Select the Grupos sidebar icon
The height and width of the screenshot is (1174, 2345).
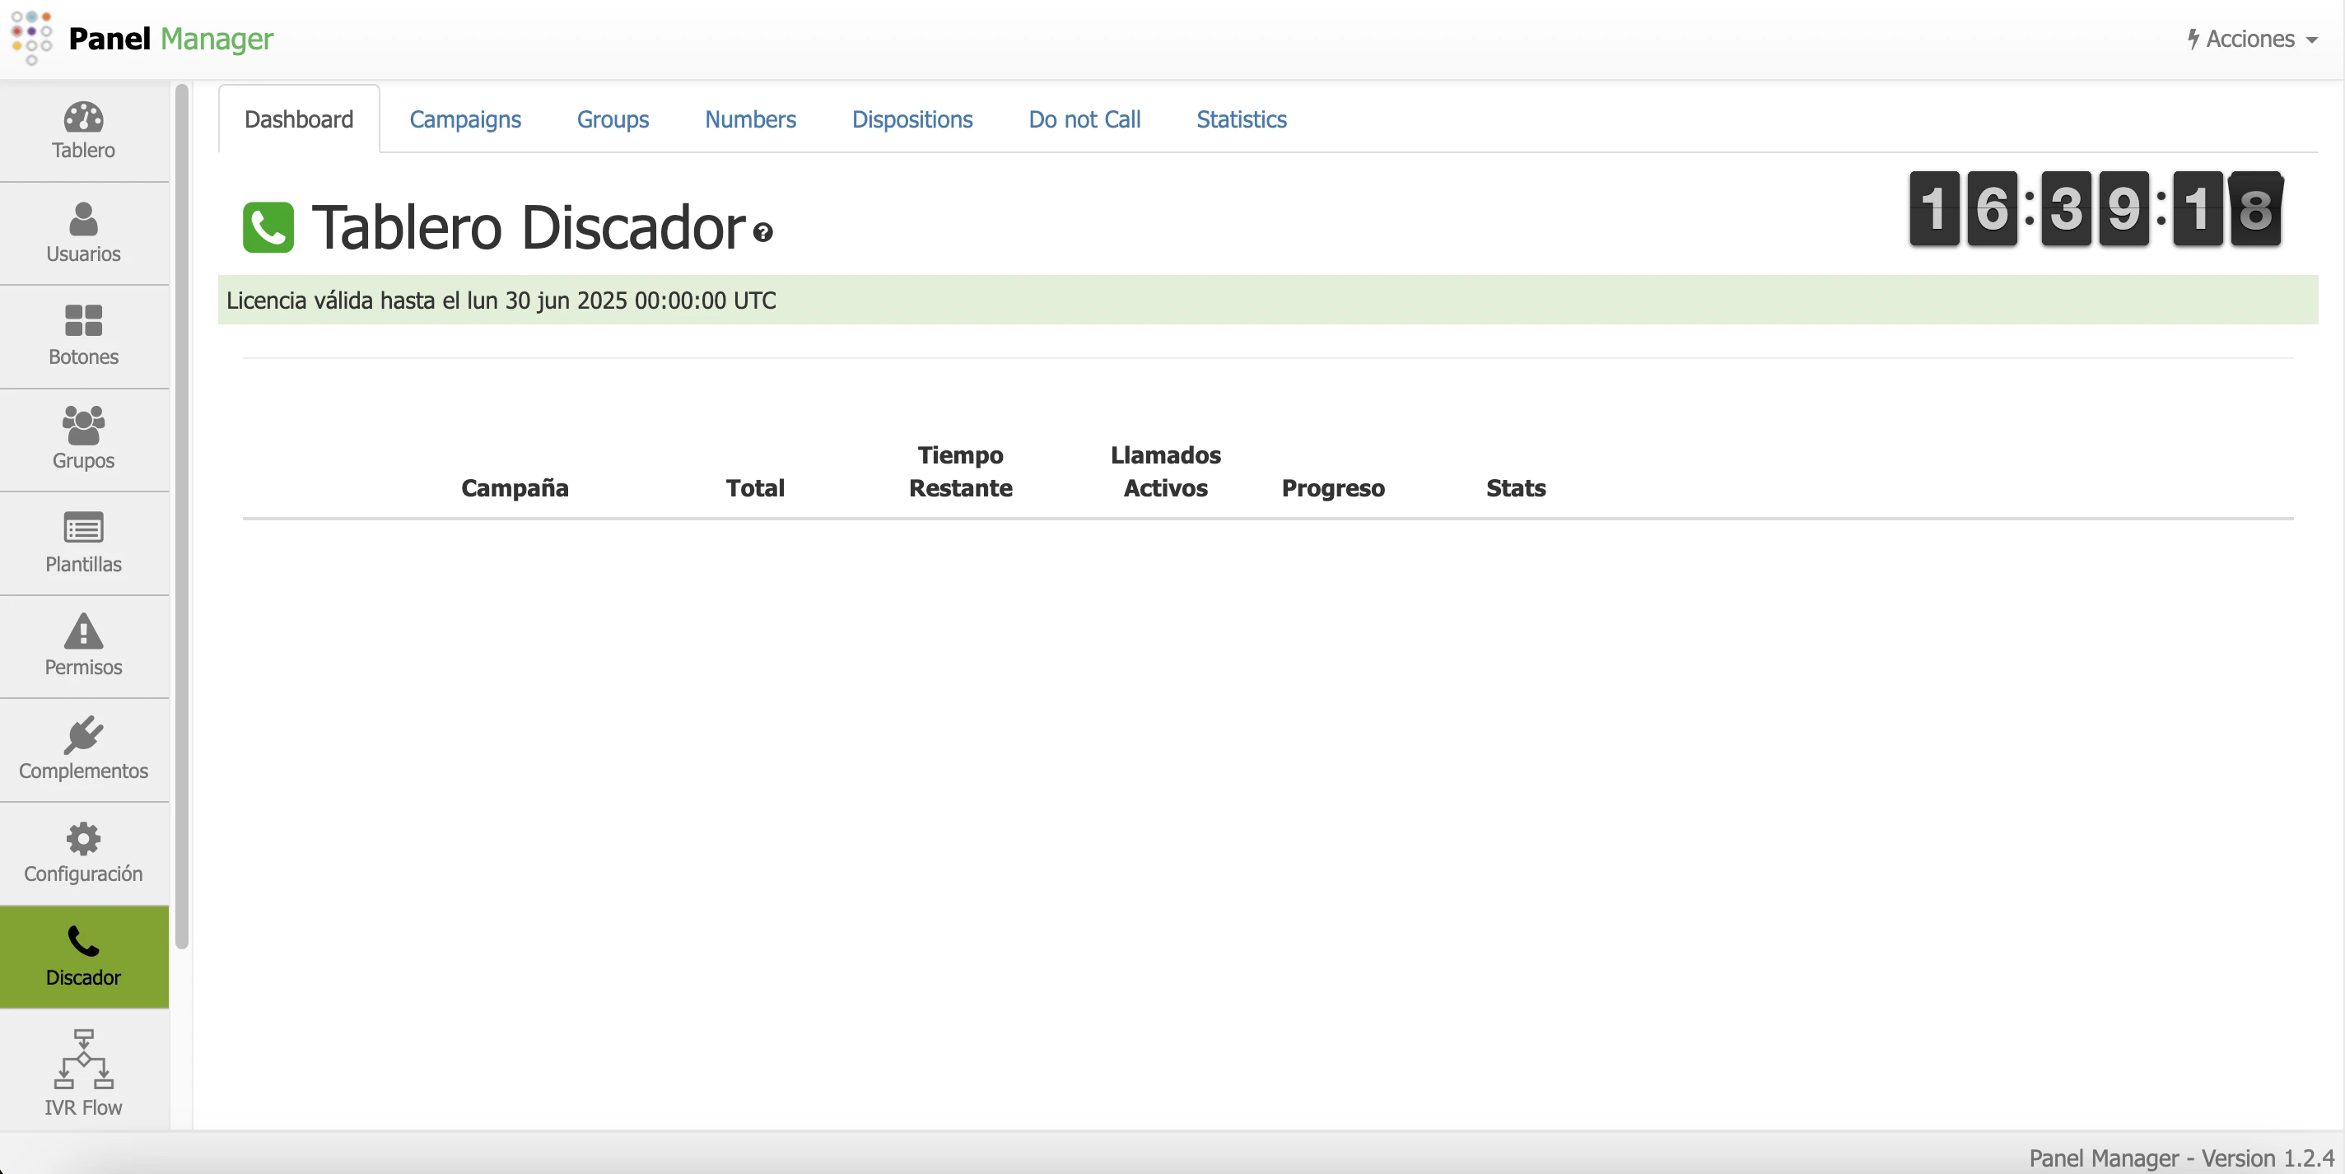(x=83, y=438)
